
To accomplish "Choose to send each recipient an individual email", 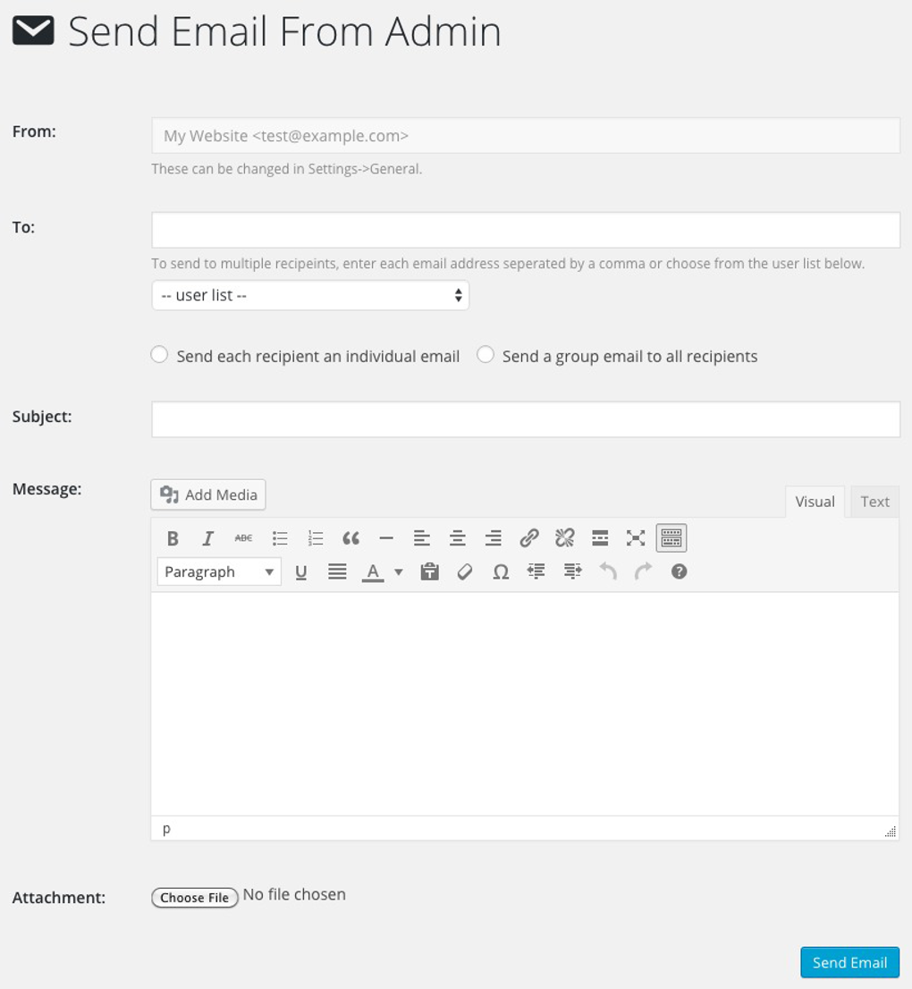I will (159, 354).
